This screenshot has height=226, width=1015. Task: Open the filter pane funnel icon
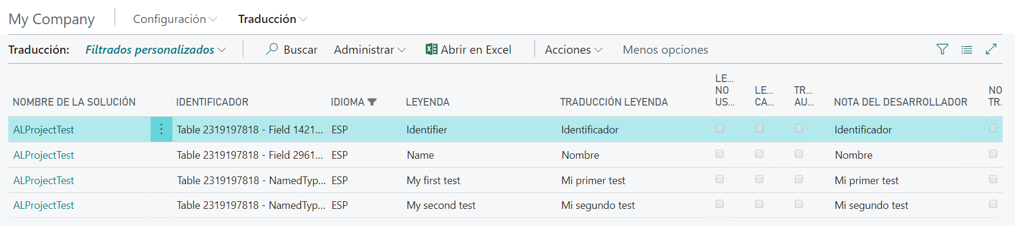tap(942, 49)
